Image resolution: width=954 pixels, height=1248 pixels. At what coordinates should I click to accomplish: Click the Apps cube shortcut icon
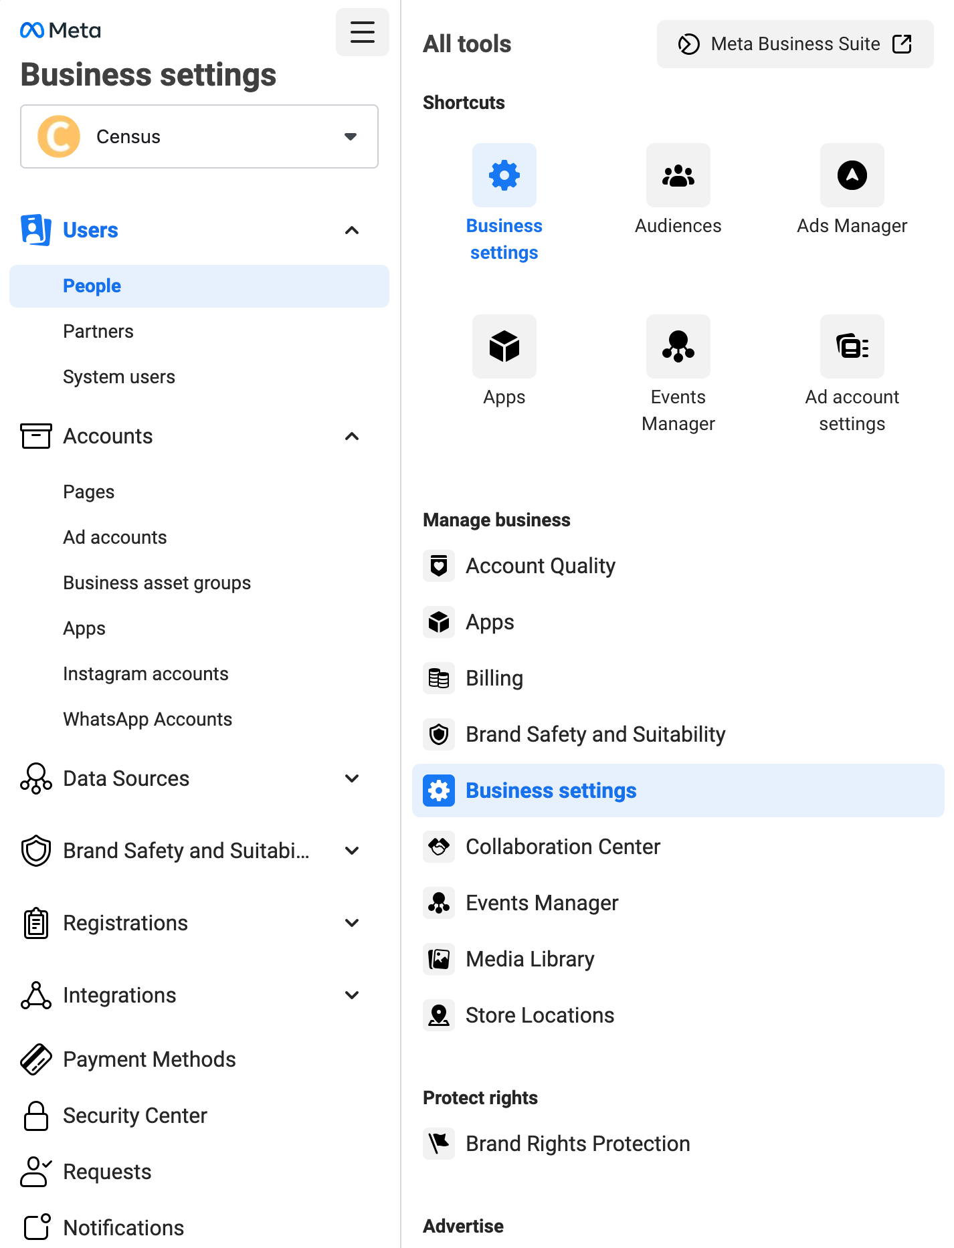[504, 347]
